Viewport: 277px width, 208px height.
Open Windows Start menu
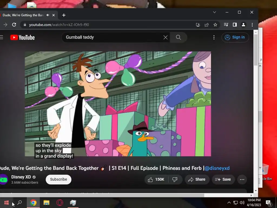[6, 203]
